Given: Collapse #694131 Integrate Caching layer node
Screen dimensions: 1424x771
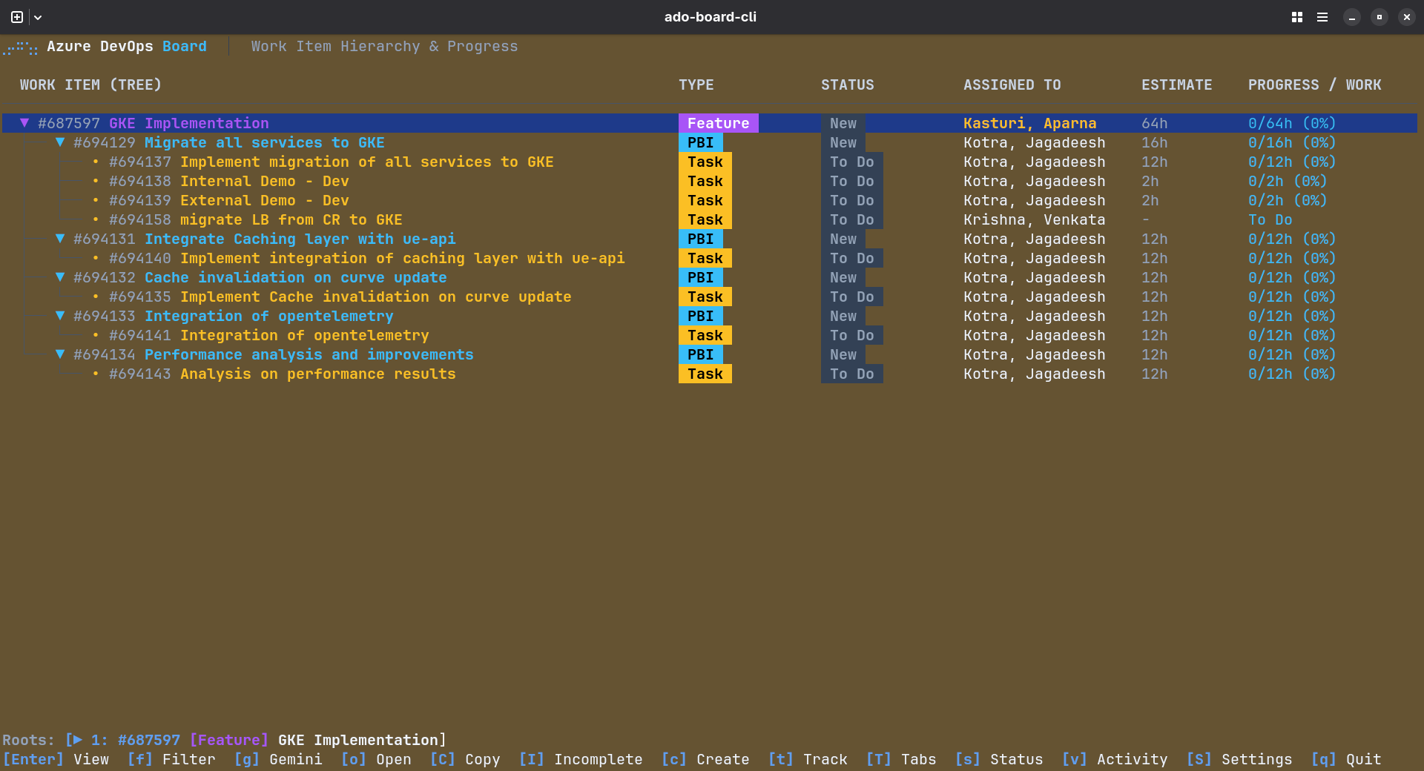Looking at the screenshot, I should pos(60,239).
